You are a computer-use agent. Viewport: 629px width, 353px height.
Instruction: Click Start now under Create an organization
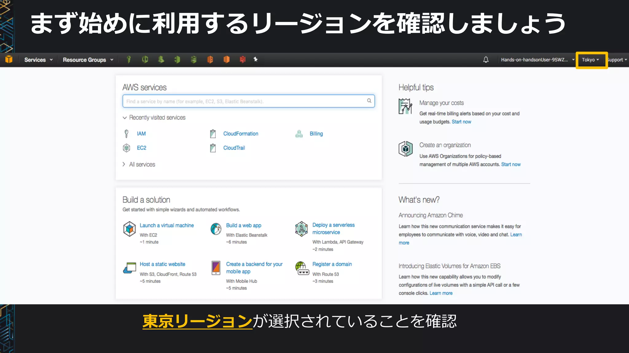pos(511,164)
